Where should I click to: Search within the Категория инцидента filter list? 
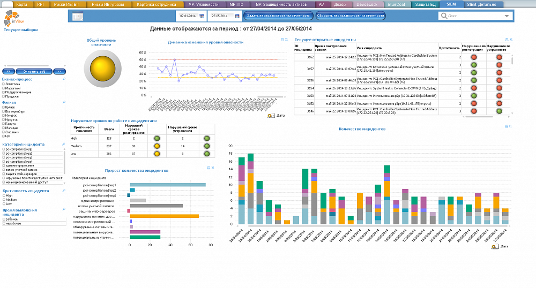64,145
